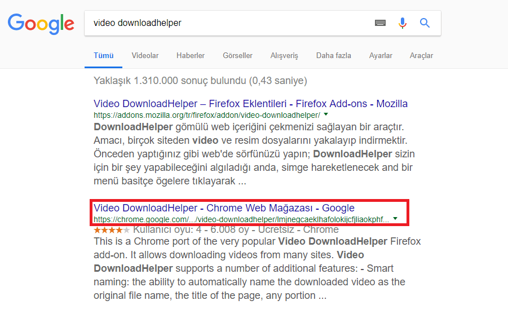Viewport: 508px width, 318px height.
Task: Switch to the Videolar tab
Action: coord(145,55)
